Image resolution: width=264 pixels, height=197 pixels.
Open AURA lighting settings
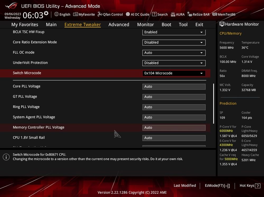tap(177, 14)
